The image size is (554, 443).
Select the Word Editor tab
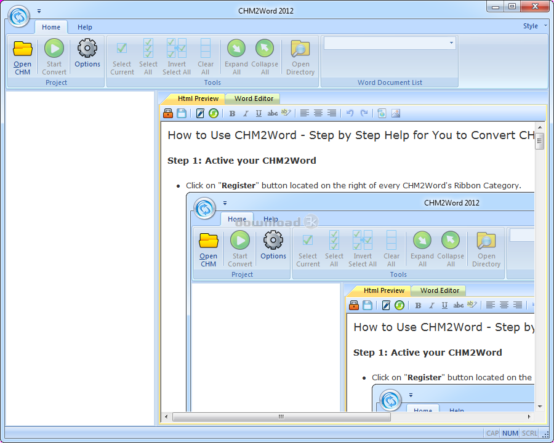tap(254, 98)
